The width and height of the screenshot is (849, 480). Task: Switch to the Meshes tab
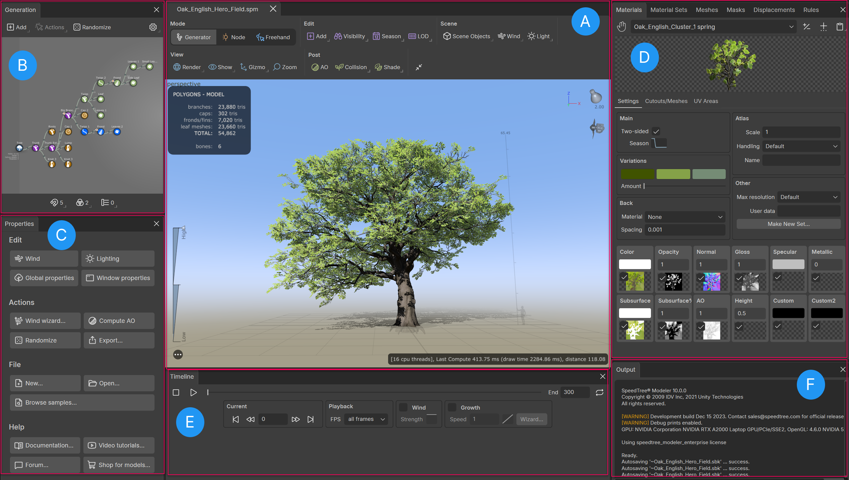coord(706,10)
